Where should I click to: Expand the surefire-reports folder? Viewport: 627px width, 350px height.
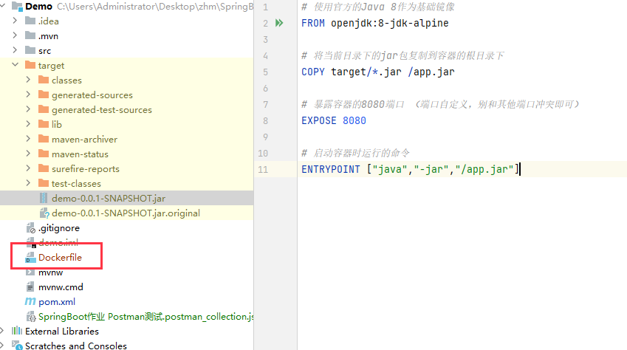click(x=28, y=168)
